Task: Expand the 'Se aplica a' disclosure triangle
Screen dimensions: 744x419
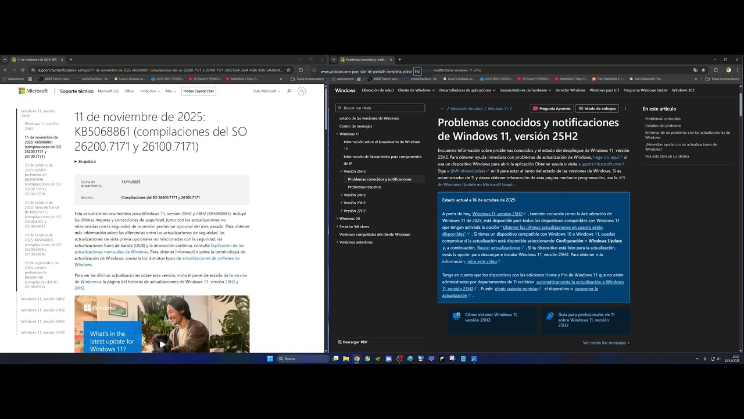Action: (x=76, y=161)
